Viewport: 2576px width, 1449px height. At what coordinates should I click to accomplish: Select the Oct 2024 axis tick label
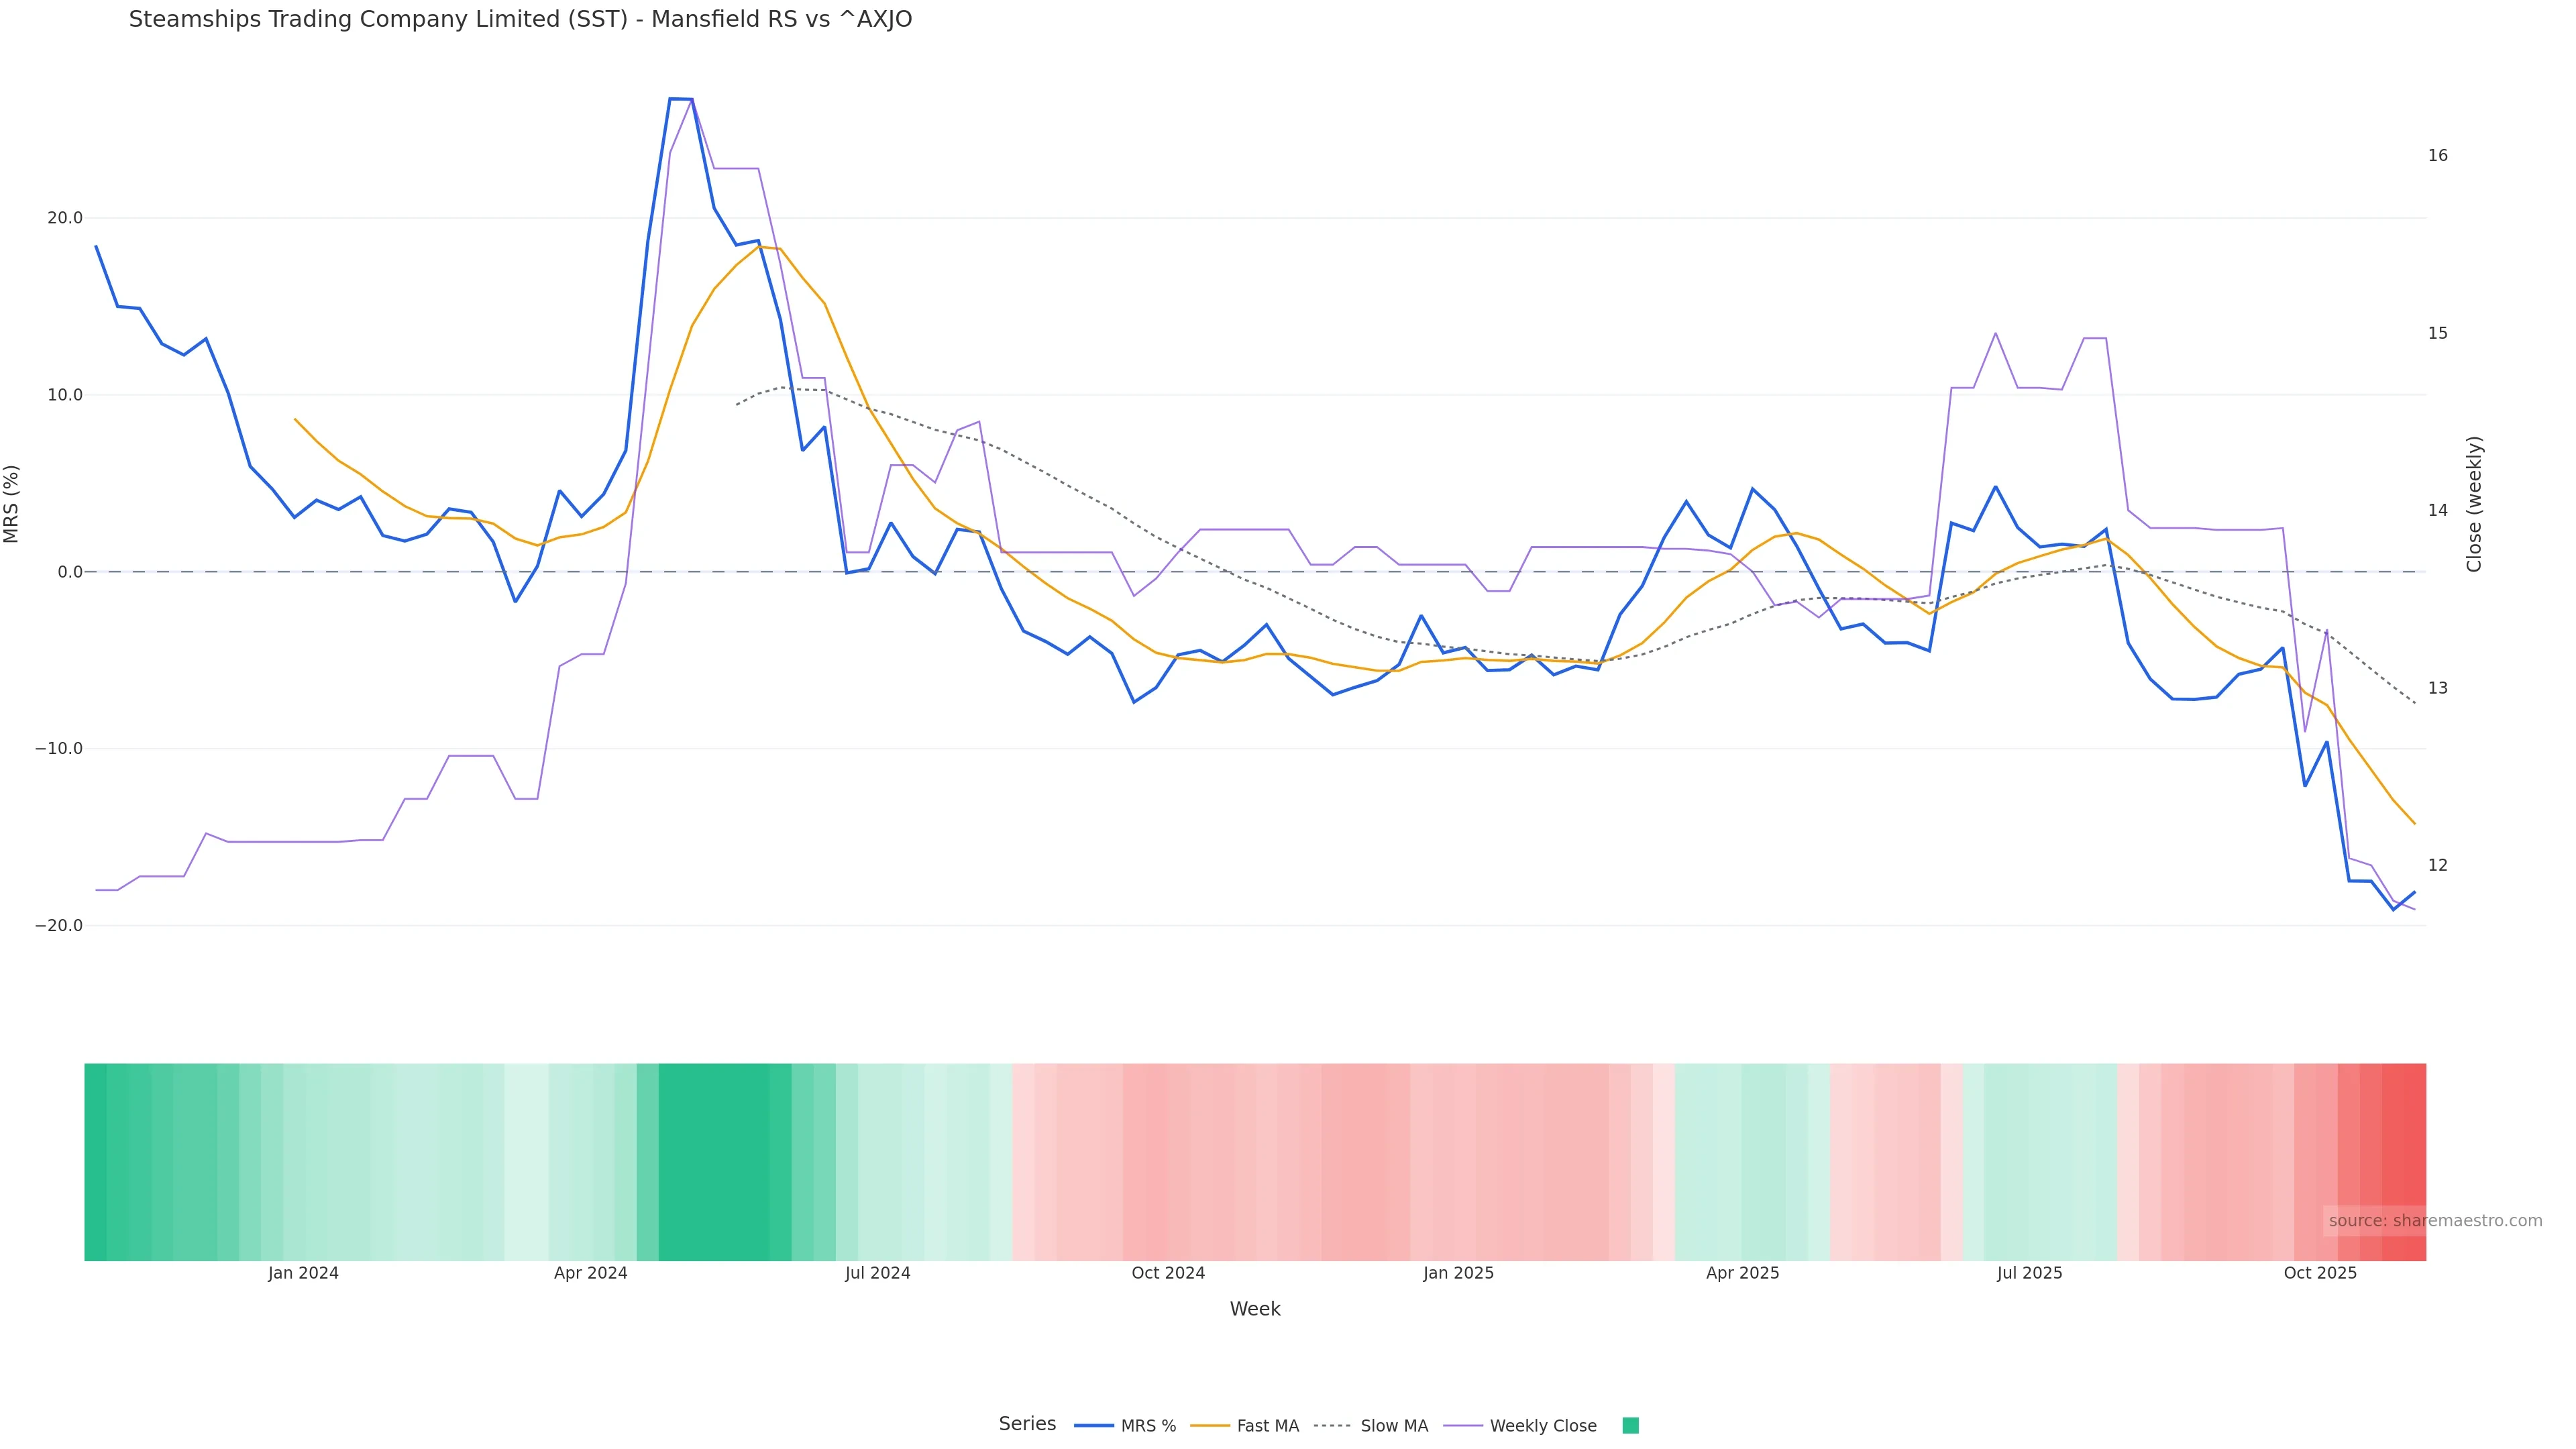pos(1168,1273)
